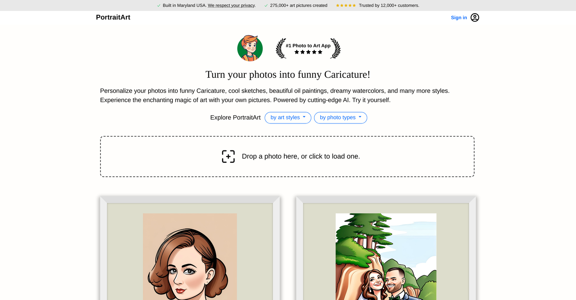This screenshot has width=576, height=300.
Task: Click the checkmark beside 275,000+ art pictures created
Action: [x=266, y=5]
